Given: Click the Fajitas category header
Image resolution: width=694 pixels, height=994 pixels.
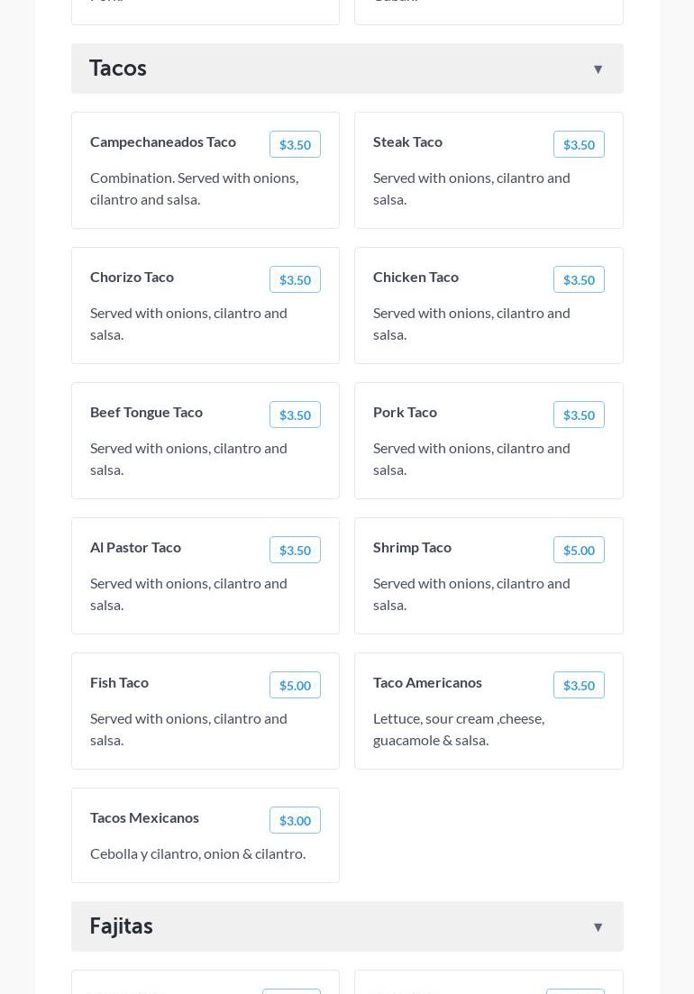Looking at the screenshot, I should 121,926.
